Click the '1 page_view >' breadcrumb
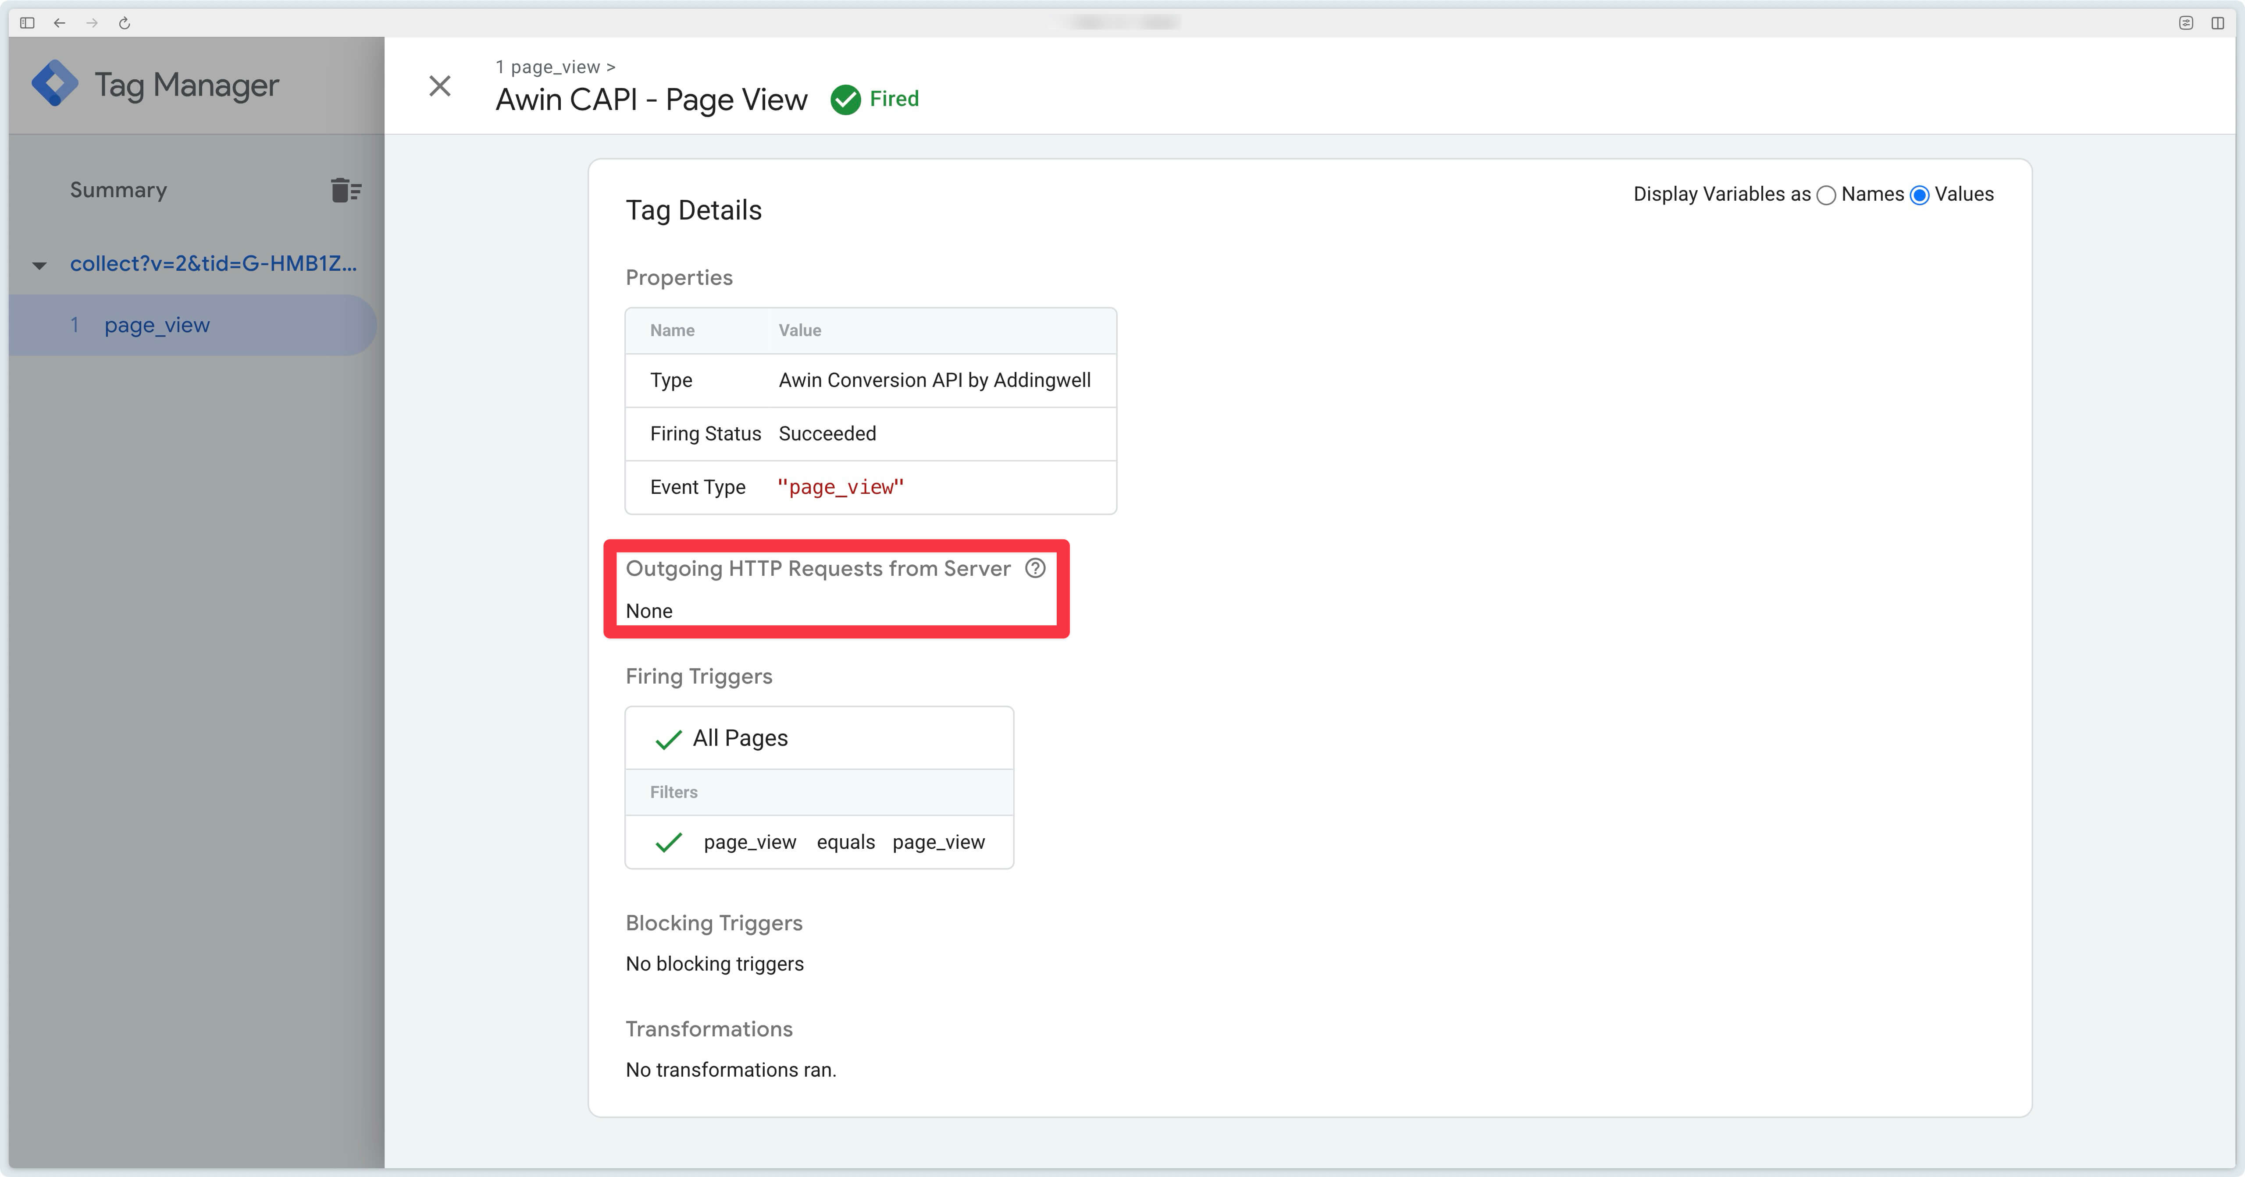The image size is (2245, 1177). tap(555, 67)
